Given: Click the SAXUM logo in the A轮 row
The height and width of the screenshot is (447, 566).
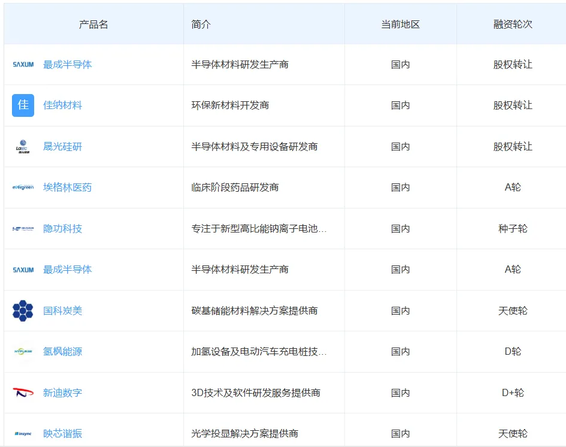Looking at the screenshot, I should pos(23,270).
